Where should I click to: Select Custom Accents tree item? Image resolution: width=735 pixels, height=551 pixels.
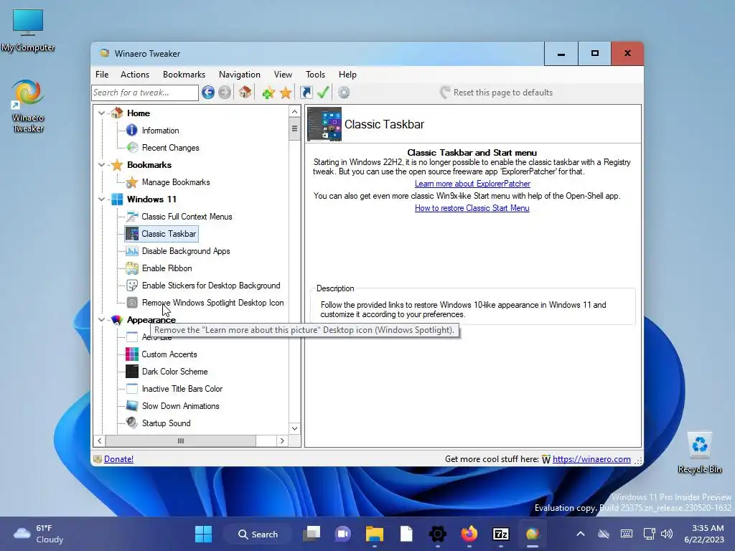(169, 354)
